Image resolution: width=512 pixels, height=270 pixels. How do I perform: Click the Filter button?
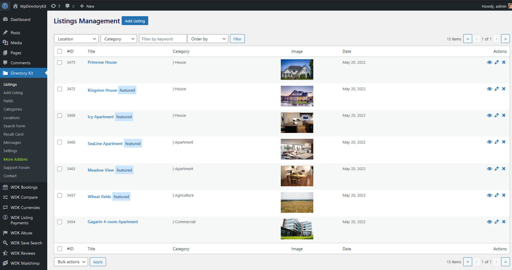(x=237, y=39)
